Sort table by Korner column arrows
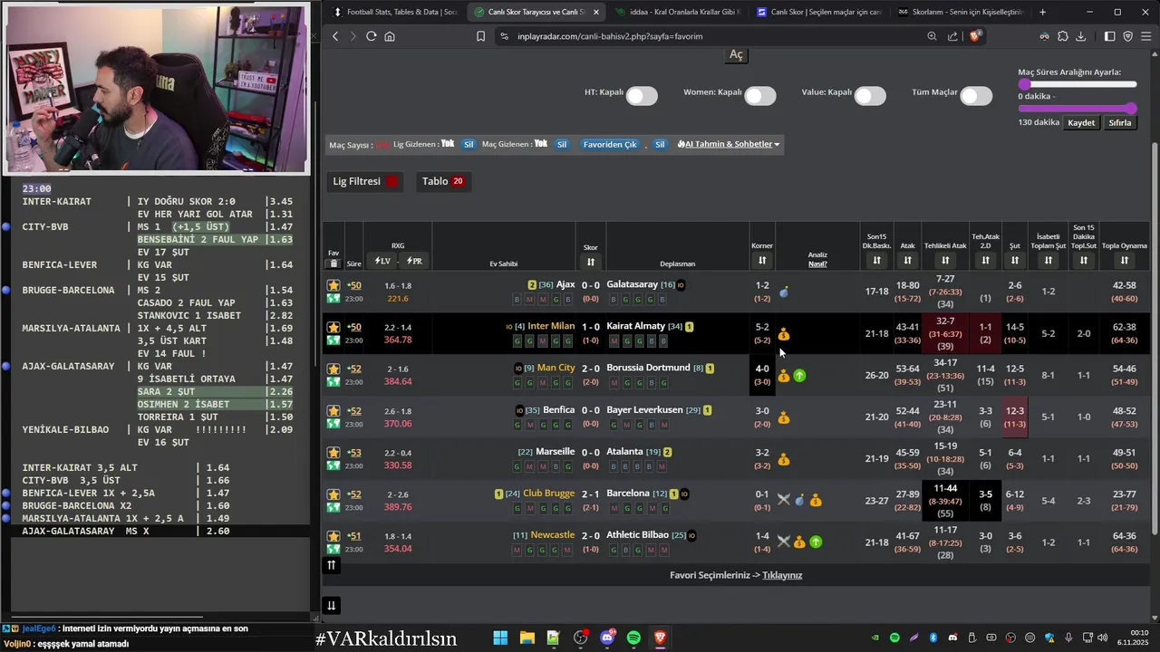Image resolution: width=1160 pixels, height=652 pixels. pyautogui.click(x=762, y=261)
